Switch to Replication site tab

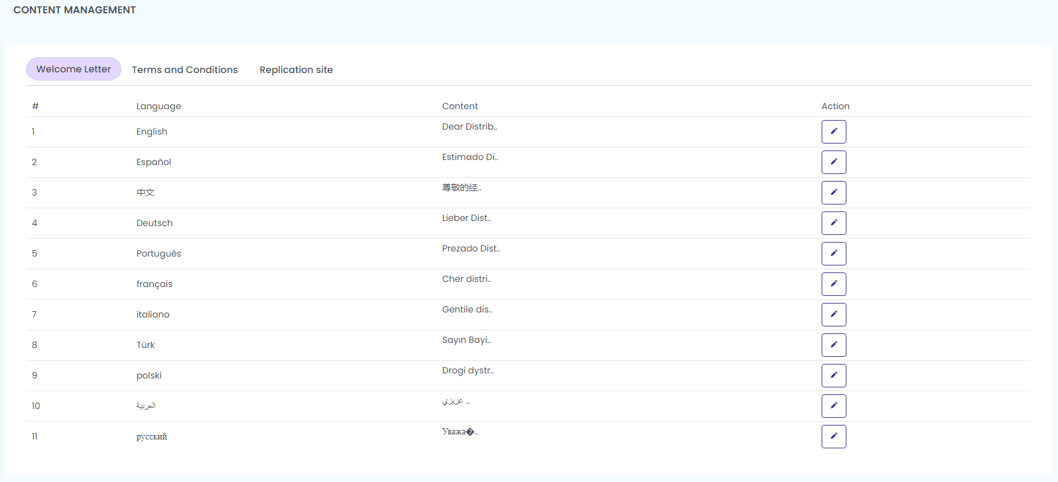tap(296, 70)
